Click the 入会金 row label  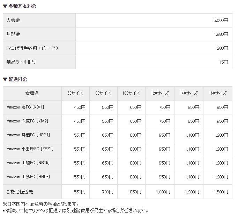click(13, 21)
